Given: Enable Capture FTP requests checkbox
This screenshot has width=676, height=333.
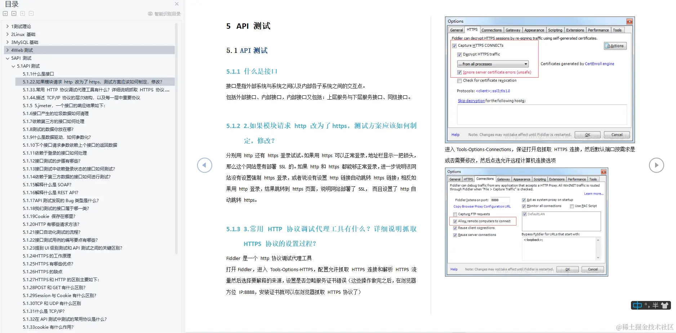Looking at the screenshot, I should [455, 214].
